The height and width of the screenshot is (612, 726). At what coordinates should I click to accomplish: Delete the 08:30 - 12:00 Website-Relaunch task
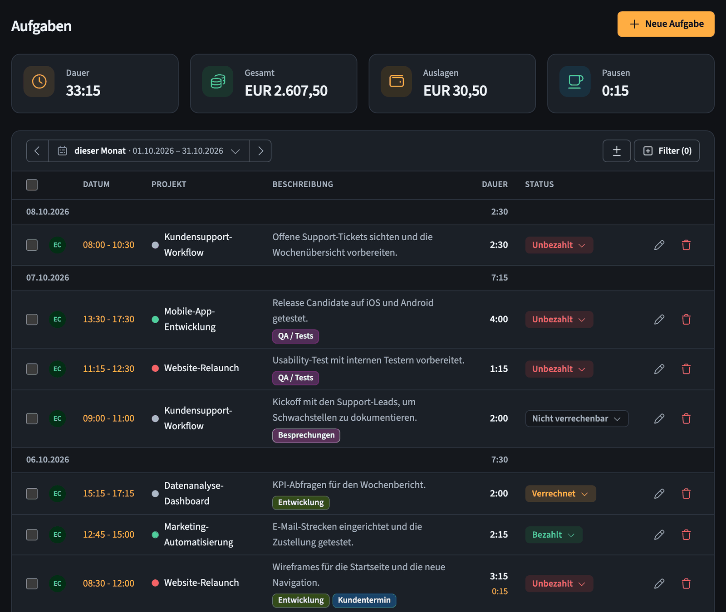click(686, 583)
